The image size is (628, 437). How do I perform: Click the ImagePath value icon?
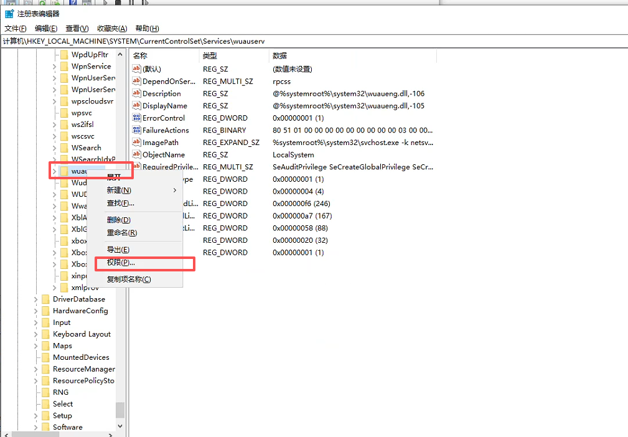pos(137,143)
